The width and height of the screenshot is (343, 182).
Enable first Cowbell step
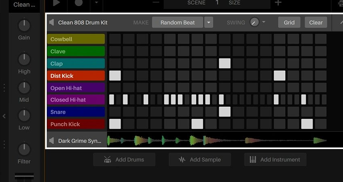pos(115,39)
